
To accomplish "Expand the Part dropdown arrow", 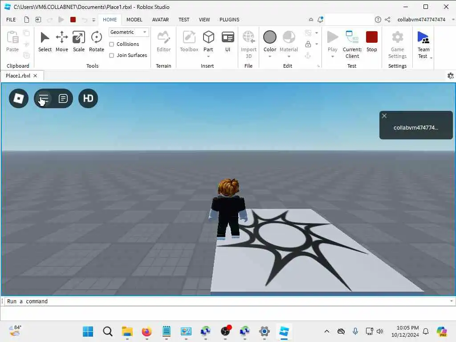I will (x=208, y=57).
